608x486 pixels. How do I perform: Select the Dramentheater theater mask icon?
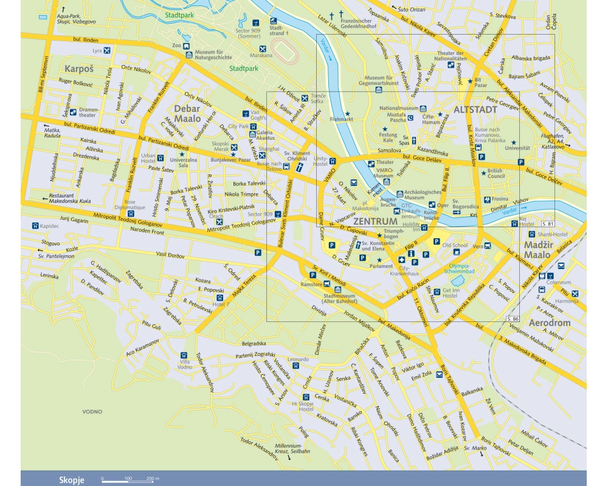coord(72,111)
